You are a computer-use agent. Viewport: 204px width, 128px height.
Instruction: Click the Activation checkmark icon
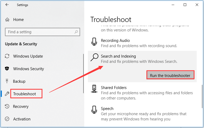pos(8,119)
